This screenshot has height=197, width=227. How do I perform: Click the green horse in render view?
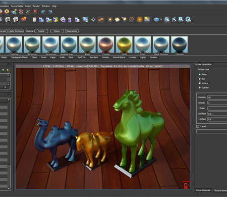(138, 130)
